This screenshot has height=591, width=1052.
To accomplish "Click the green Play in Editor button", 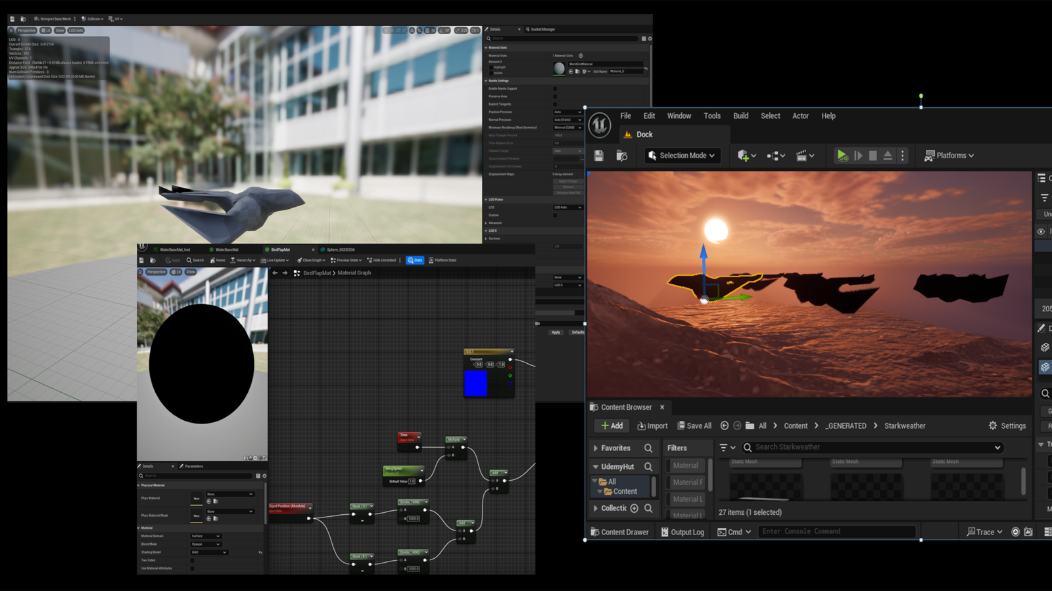I will pos(842,156).
